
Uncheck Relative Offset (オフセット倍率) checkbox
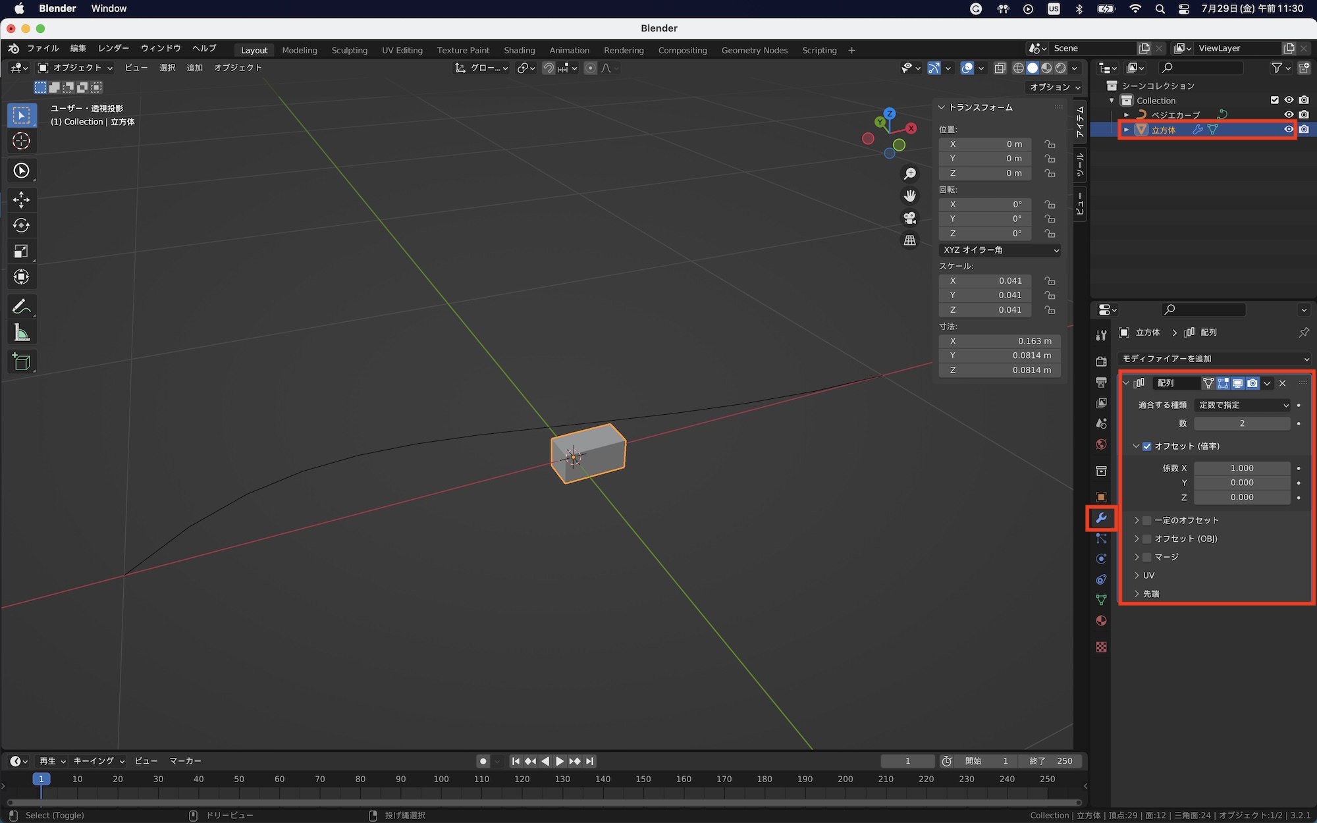1147,446
